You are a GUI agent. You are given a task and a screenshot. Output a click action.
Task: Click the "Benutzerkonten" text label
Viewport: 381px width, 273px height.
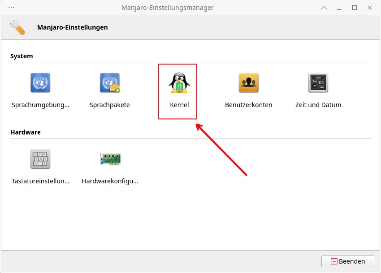click(x=248, y=105)
